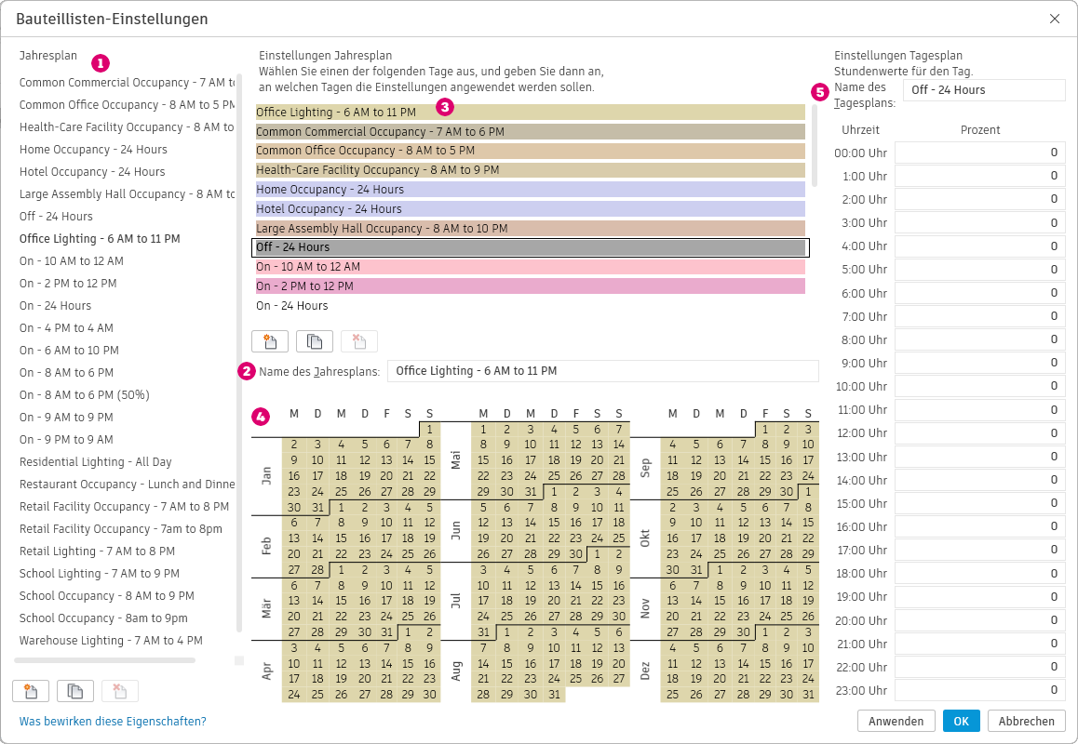1078x744 pixels.
Task: Edit the Name des Tagesplans field
Action: click(984, 90)
